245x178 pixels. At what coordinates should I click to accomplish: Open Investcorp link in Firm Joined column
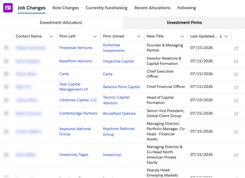click(x=112, y=155)
